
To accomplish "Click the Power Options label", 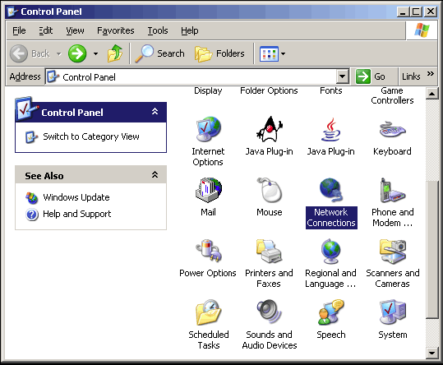I will pos(208,273).
